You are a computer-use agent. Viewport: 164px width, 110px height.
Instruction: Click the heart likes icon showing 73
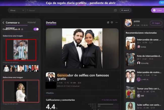click(65, 83)
